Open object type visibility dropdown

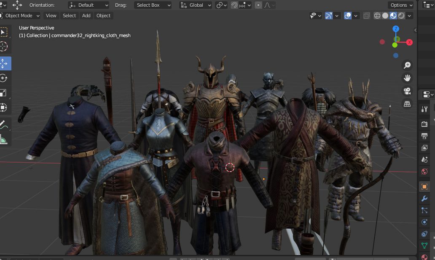click(x=315, y=16)
